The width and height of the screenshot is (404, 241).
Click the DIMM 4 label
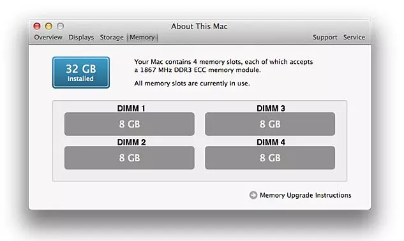coord(271,142)
